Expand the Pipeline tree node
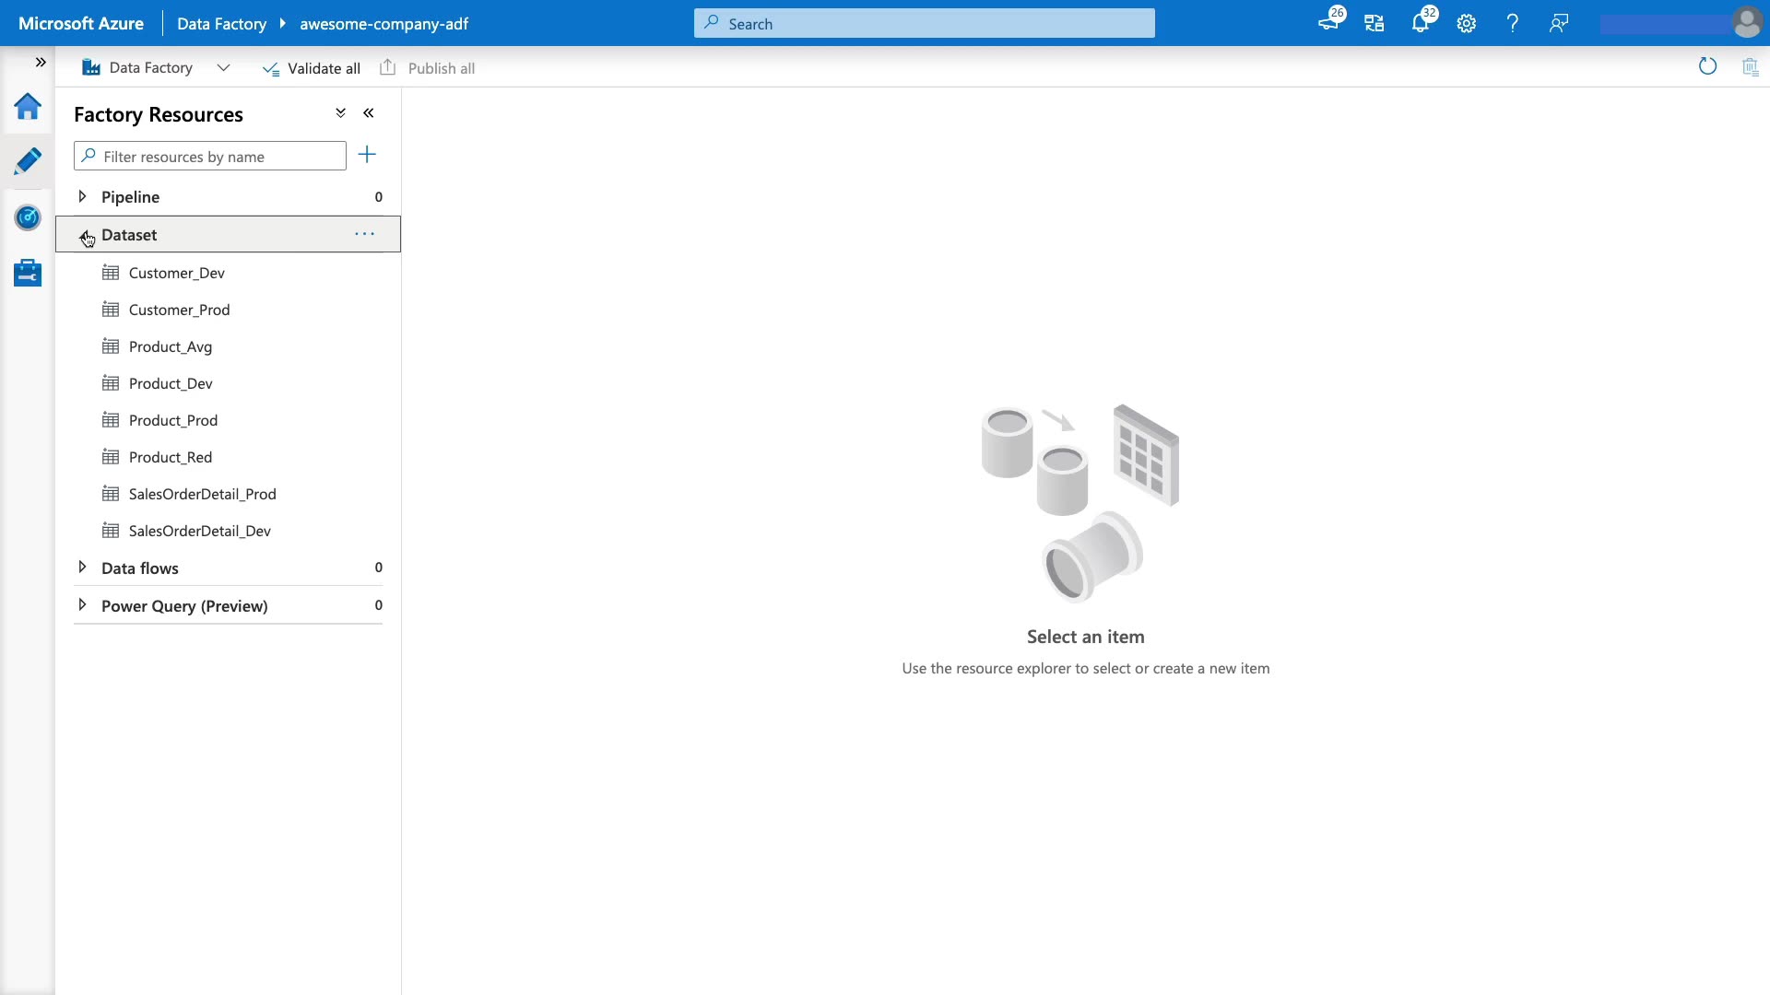This screenshot has height=995, width=1770. pos(82,196)
